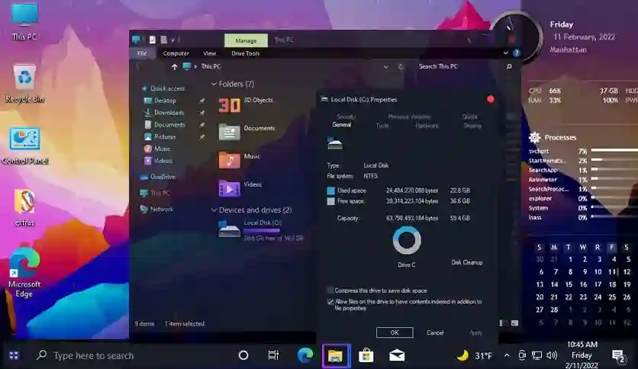
Task: Open This PC desktop icon
Action: [x=24, y=21]
